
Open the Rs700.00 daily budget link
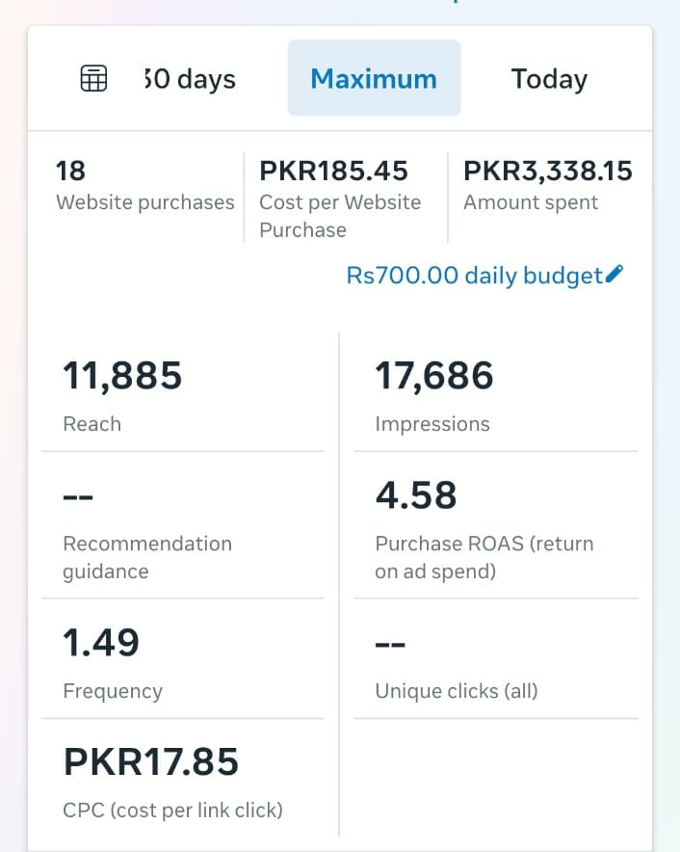pyautogui.click(x=474, y=276)
